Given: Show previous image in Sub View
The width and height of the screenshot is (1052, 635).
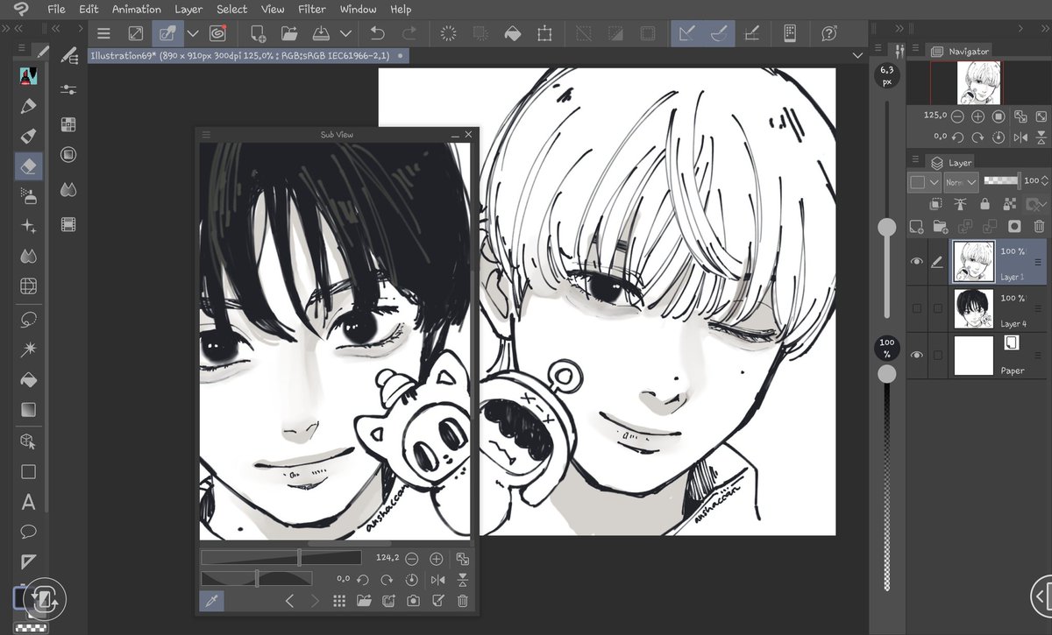Looking at the screenshot, I should (x=290, y=601).
